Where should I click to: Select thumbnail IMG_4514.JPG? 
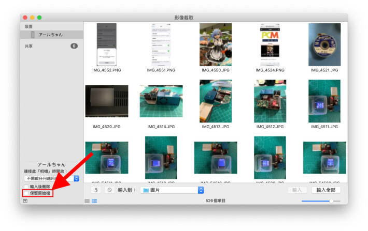click(x=161, y=101)
